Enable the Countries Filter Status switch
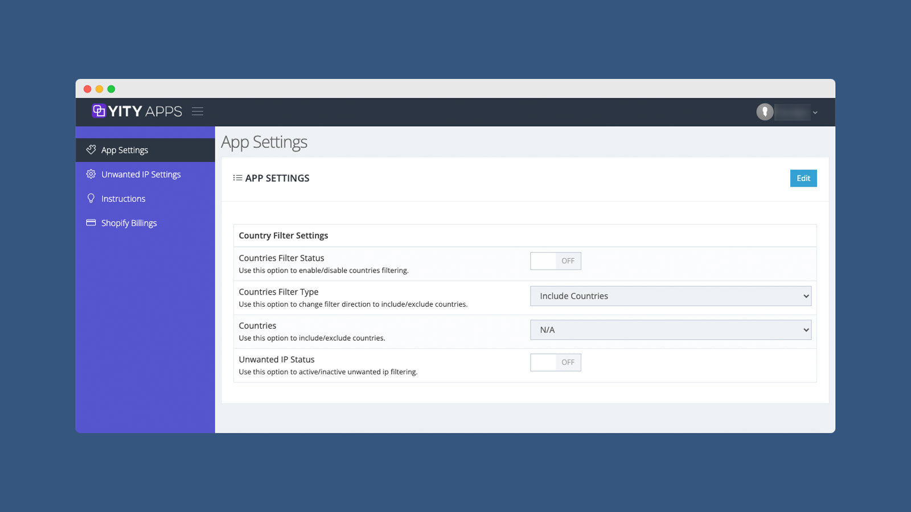The height and width of the screenshot is (512, 911). [555, 261]
